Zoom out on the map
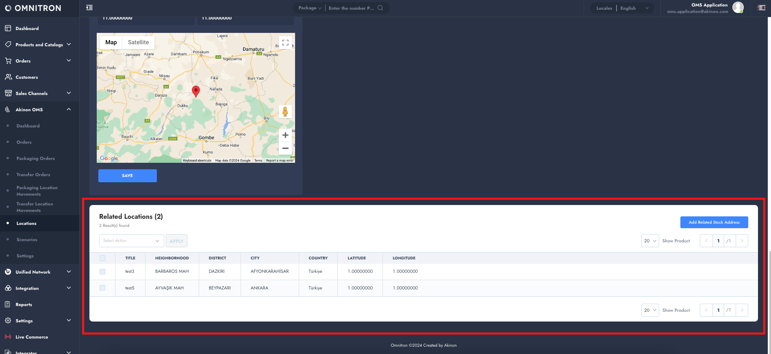 coord(285,148)
